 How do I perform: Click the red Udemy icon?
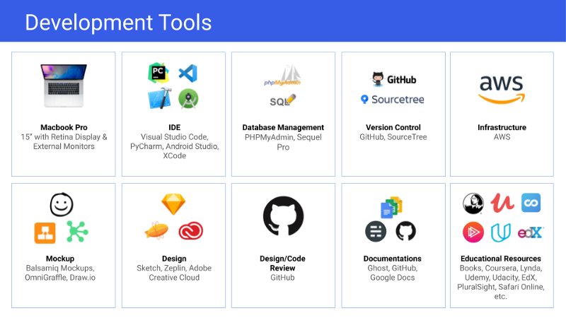tap(502, 203)
